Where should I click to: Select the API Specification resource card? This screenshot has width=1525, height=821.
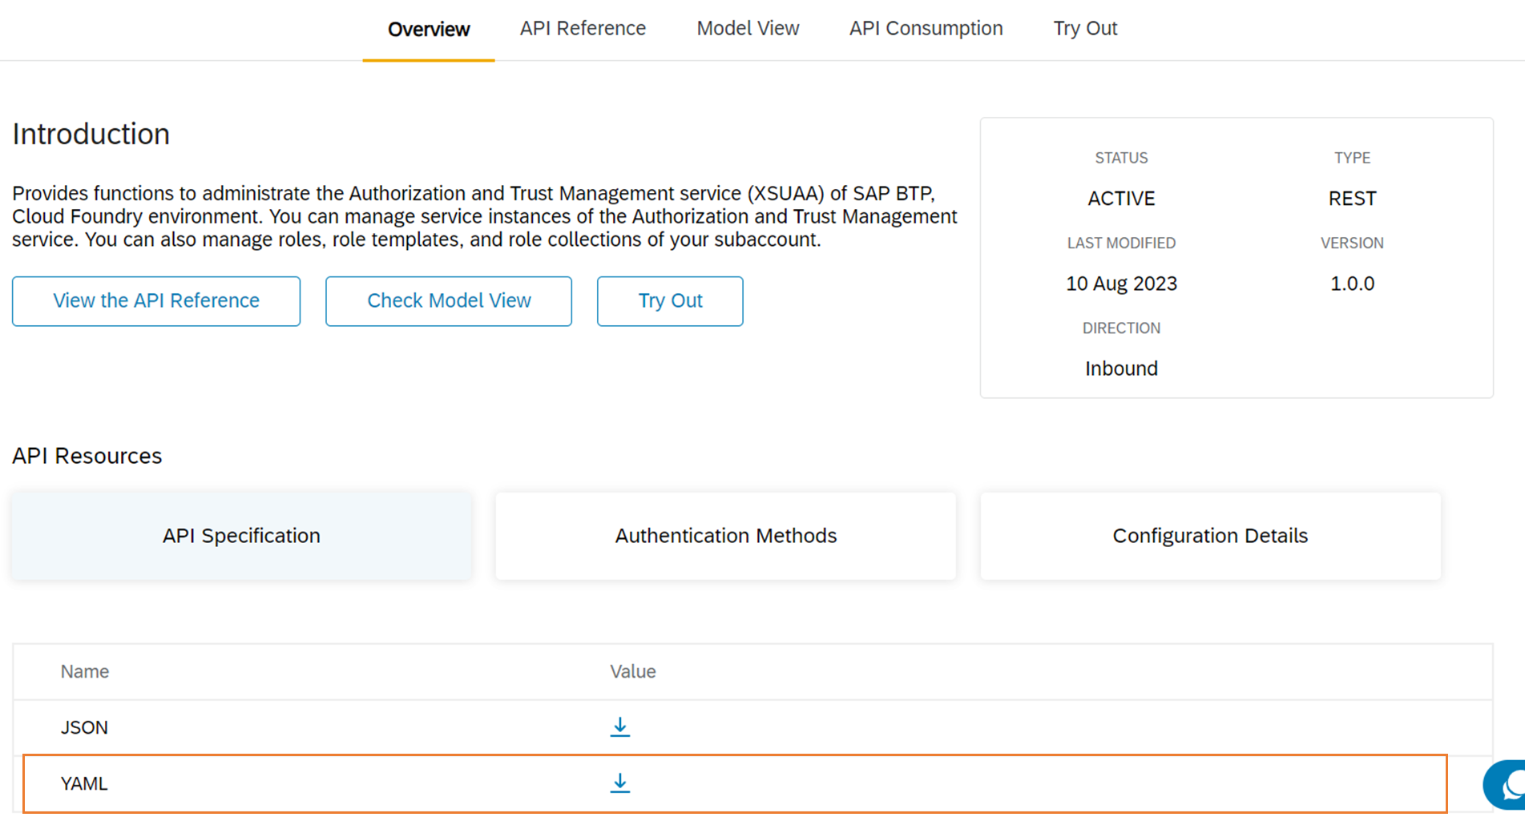click(x=241, y=536)
